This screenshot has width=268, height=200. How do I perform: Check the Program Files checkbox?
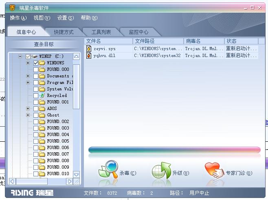pos(36,83)
